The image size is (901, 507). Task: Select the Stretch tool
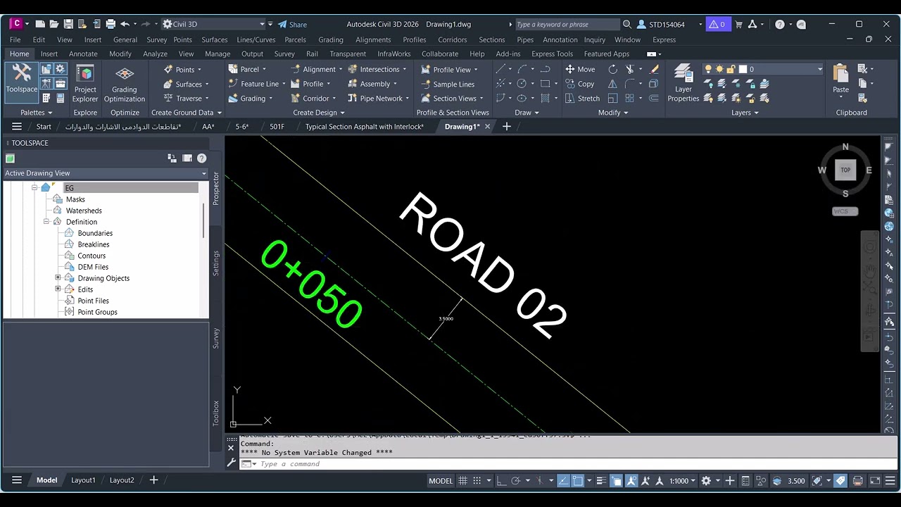coord(583,99)
